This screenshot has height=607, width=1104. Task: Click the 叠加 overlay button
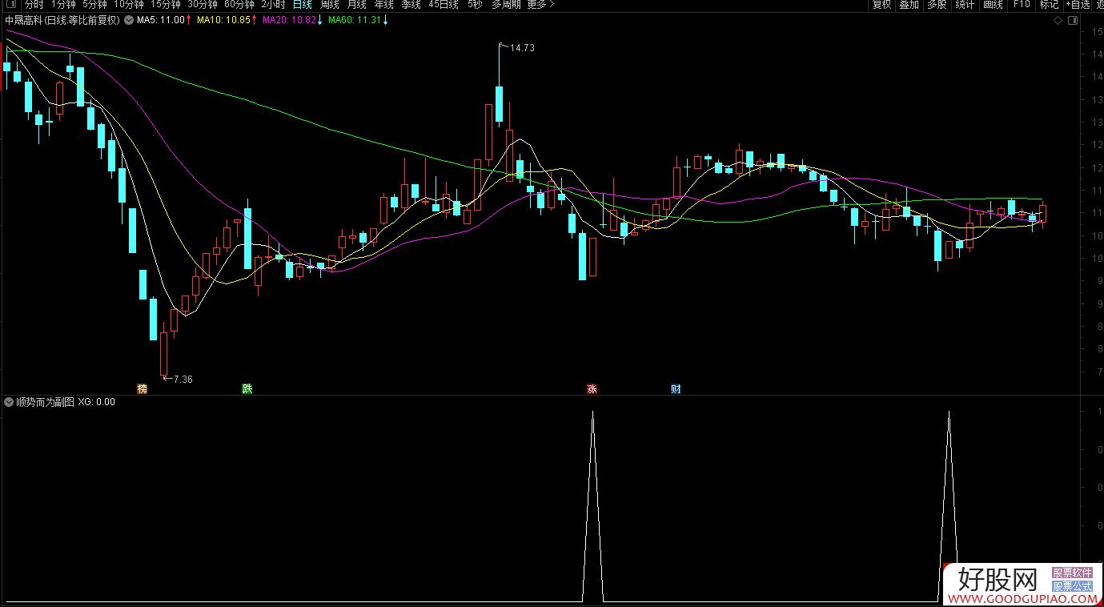(909, 5)
